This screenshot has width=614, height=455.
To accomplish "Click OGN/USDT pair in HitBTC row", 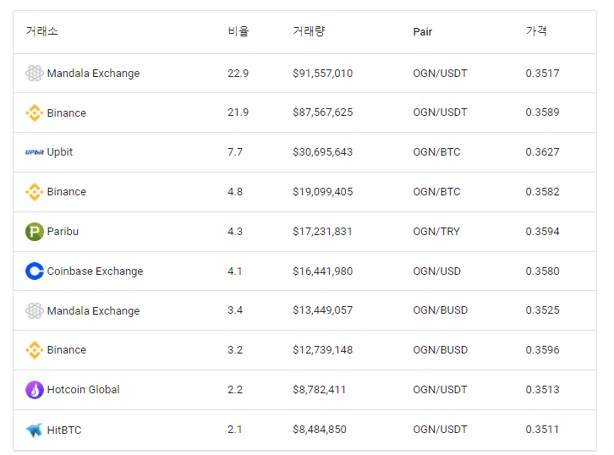I will pyautogui.click(x=440, y=430).
